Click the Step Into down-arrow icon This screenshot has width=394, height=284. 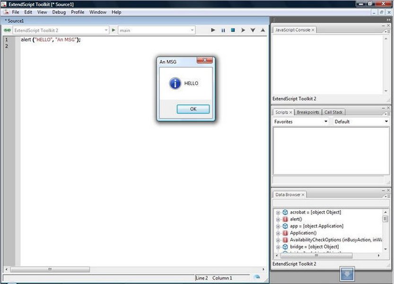point(253,30)
